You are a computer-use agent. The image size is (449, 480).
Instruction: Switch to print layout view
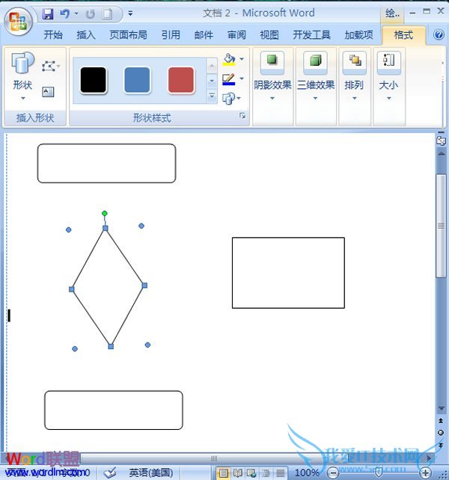pyautogui.click(x=223, y=473)
